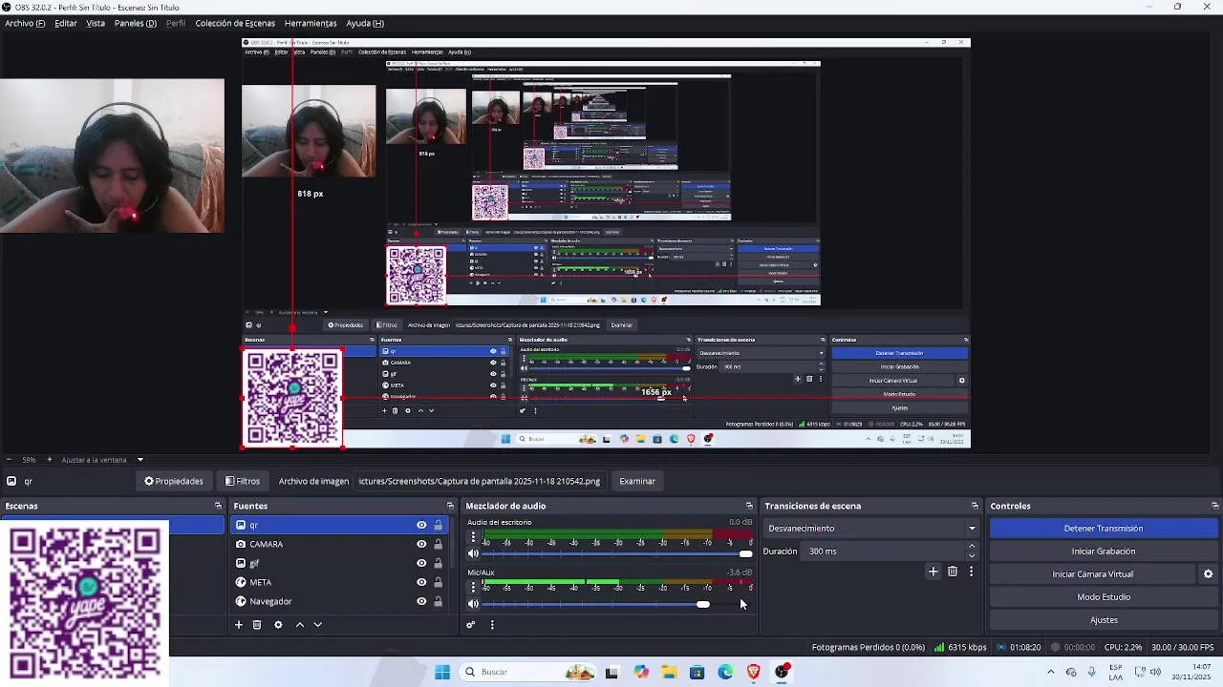The height and width of the screenshot is (687, 1223).
Task: Undock the Transiciones de escena panel
Action: point(975,506)
